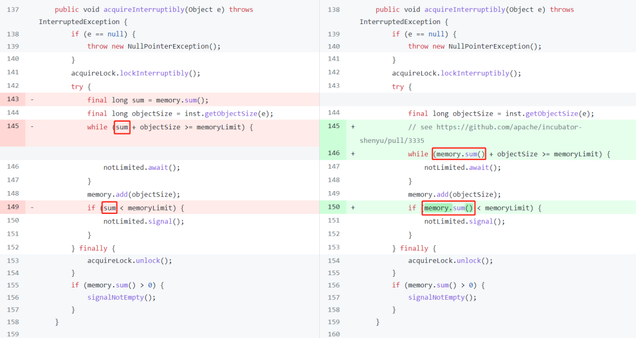Click right 'signalNotEmpty();' on line 157
Viewport: 636px width, 338px height.
[442, 297]
